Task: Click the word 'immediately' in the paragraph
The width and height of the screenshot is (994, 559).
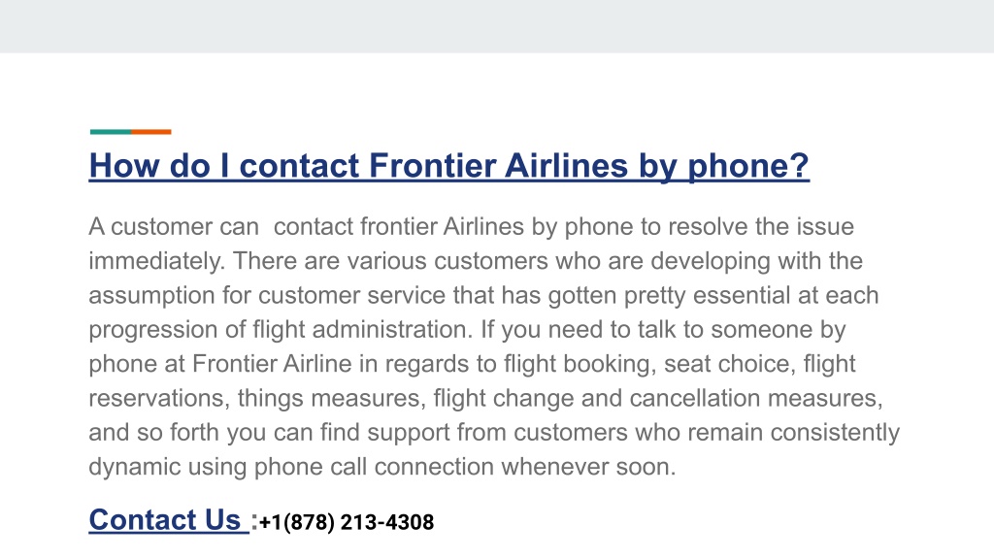Action: point(154,261)
